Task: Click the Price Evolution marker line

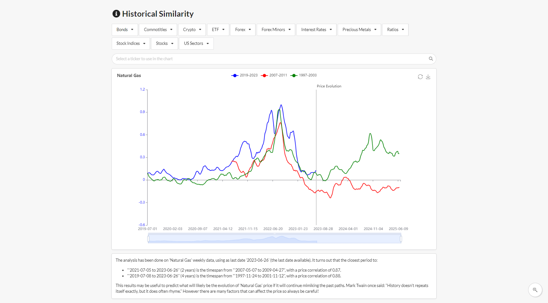Action: pos(316,157)
